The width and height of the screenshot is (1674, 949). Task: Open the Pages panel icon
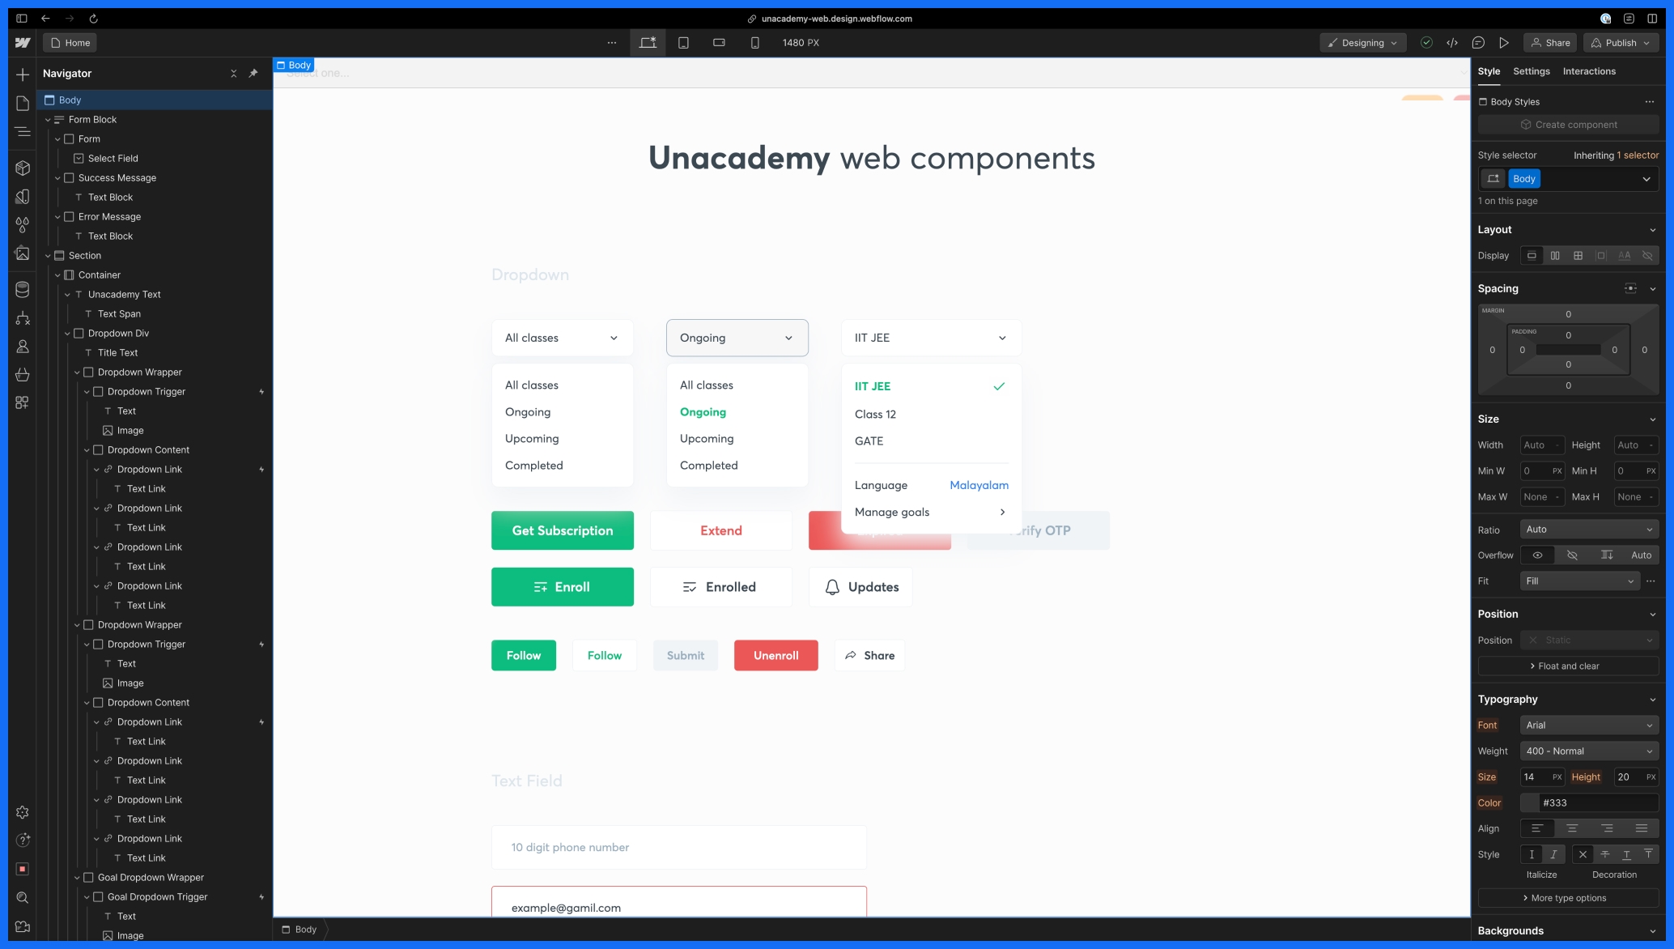[23, 103]
